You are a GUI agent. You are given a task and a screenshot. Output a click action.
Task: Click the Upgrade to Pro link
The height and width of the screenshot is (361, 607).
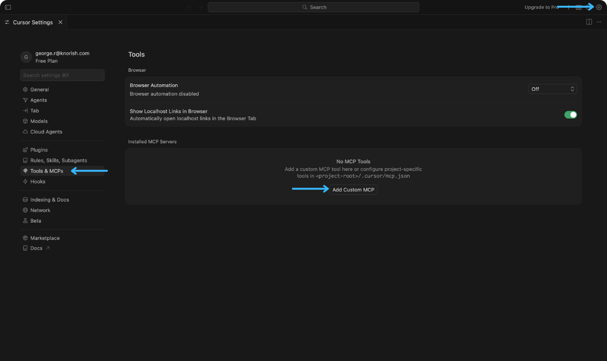tap(541, 7)
